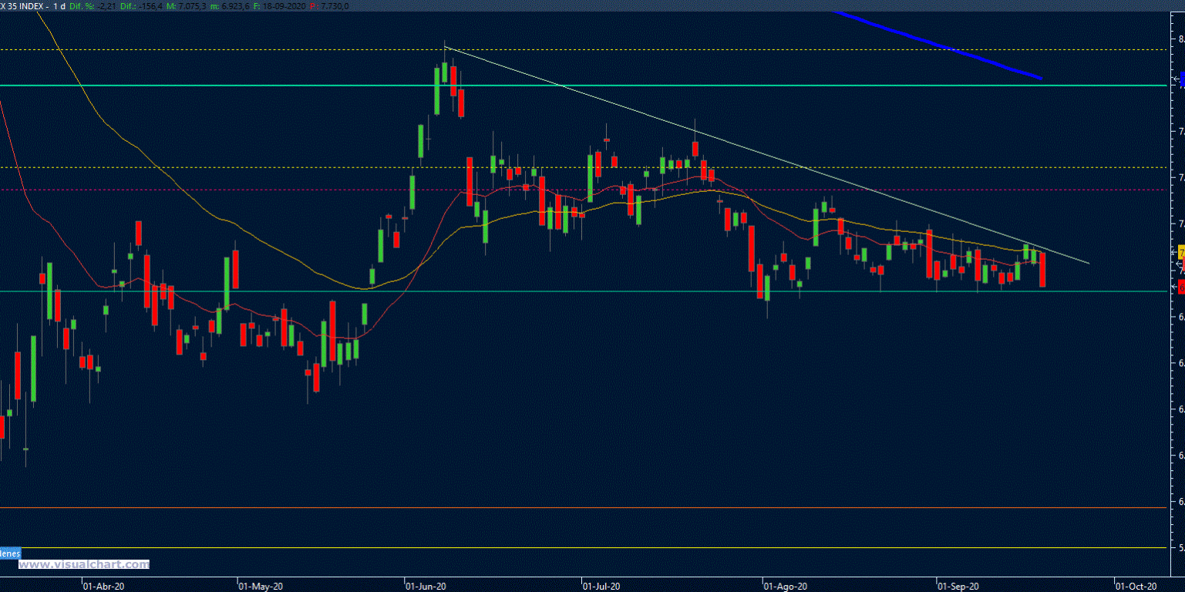Click the www.visualchart.com watermark link
This screenshot has width=1185, height=592.
[83, 564]
